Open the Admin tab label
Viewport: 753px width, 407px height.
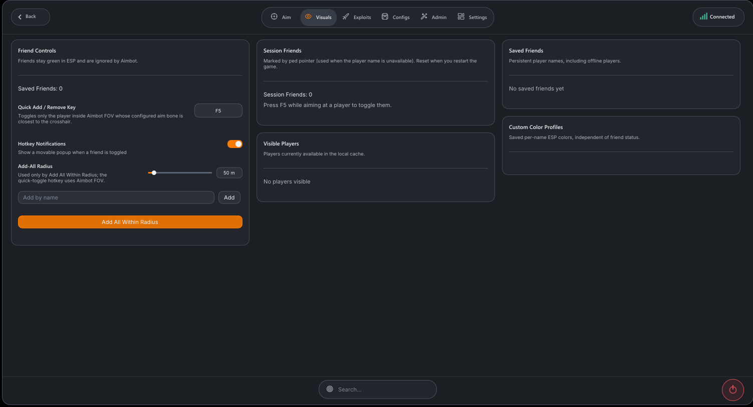(x=439, y=17)
